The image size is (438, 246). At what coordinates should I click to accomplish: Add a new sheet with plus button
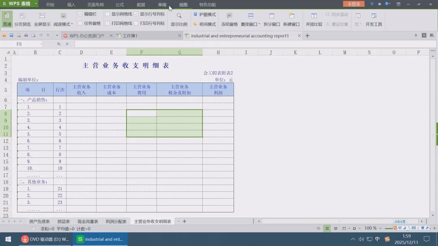pyautogui.click(x=185, y=221)
